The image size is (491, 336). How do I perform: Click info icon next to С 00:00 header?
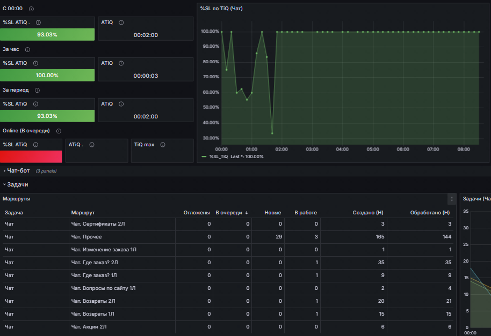31,9
